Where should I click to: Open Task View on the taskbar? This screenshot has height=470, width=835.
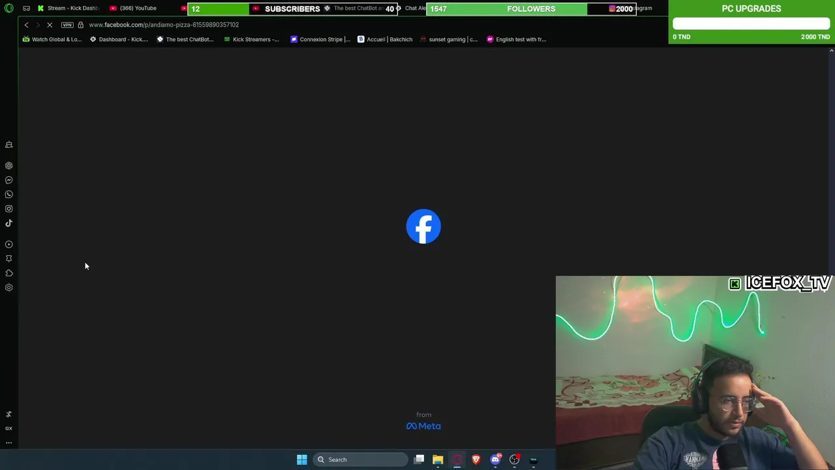[419, 460]
